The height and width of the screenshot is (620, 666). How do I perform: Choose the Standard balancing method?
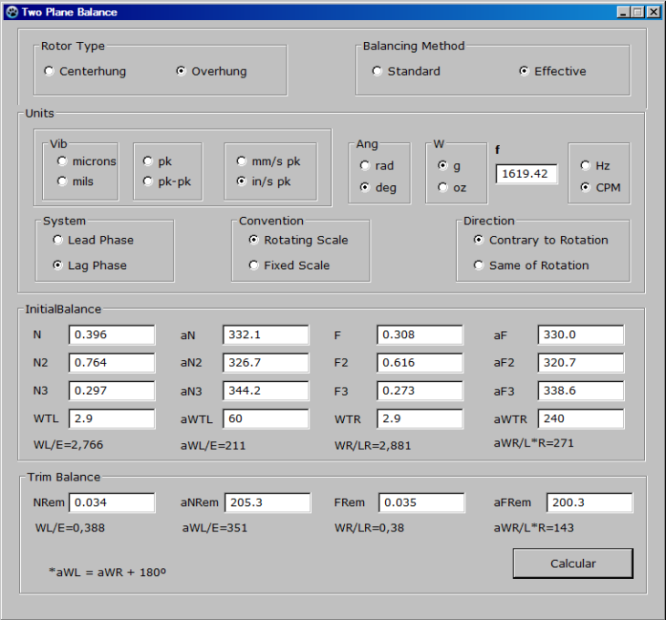[377, 71]
